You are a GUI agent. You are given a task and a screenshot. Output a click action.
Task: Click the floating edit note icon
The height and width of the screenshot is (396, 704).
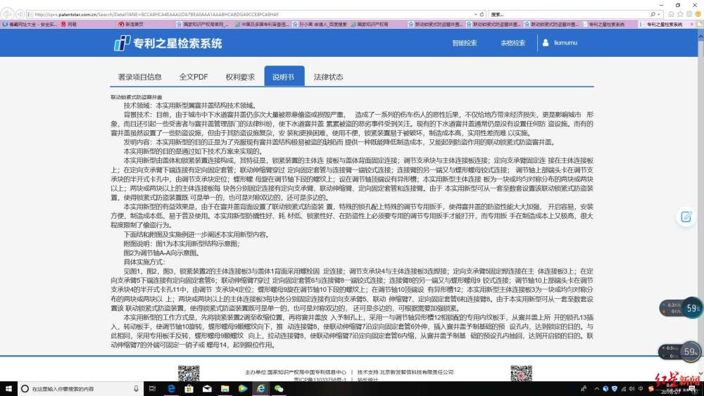click(686, 217)
